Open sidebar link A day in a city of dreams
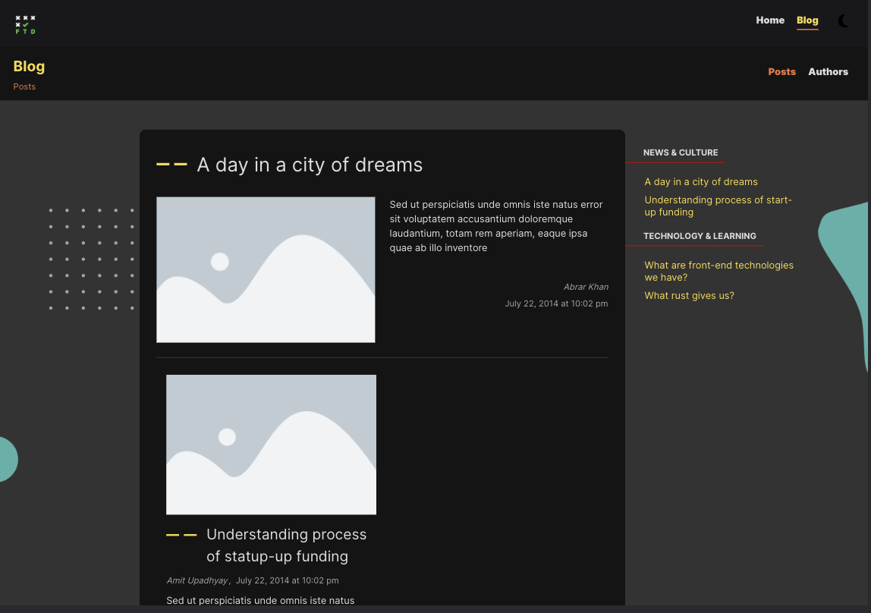This screenshot has height=613, width=871. [700, 181]
